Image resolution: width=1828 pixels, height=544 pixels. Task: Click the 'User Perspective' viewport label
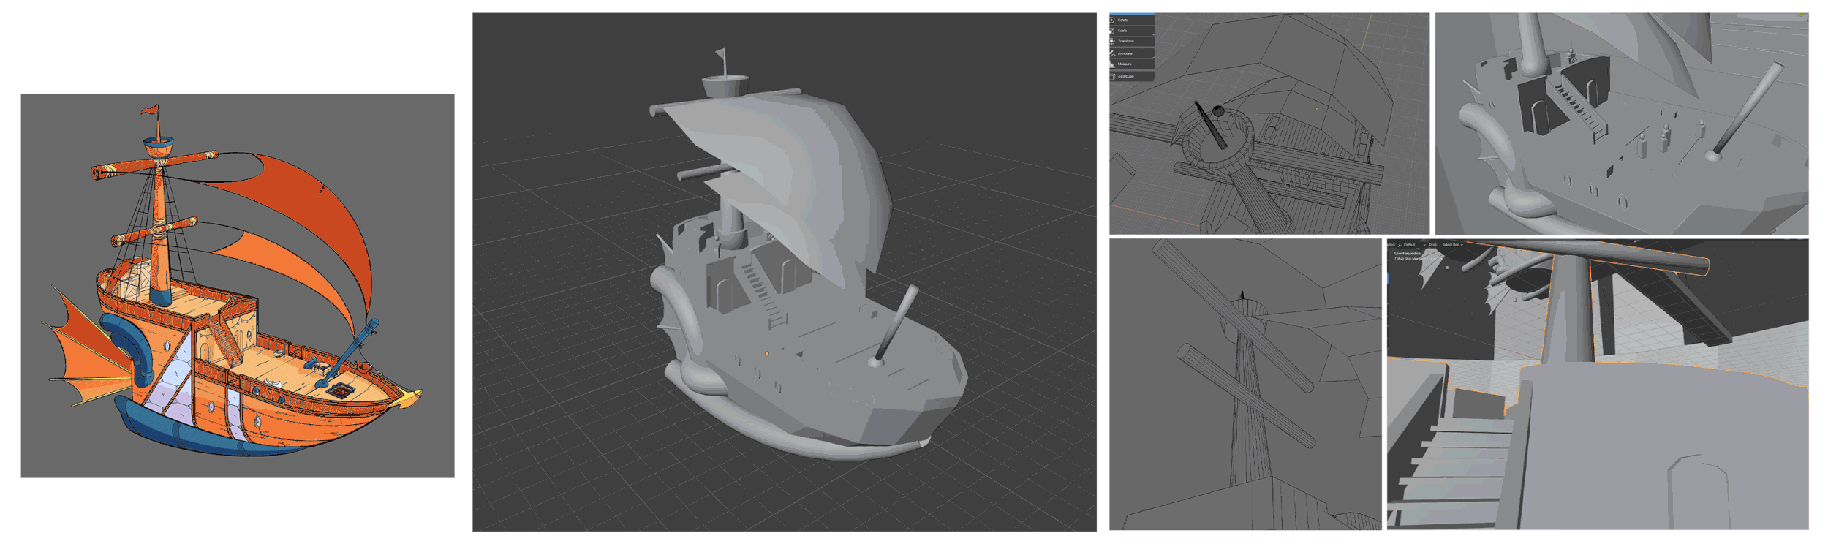point(1408,254)
